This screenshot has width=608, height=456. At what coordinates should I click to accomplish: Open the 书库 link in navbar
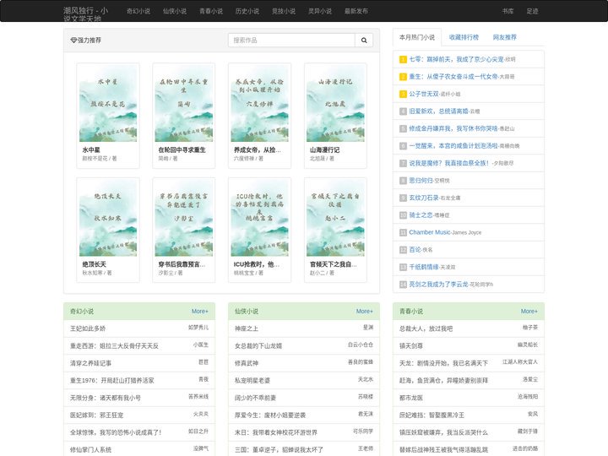508,11
